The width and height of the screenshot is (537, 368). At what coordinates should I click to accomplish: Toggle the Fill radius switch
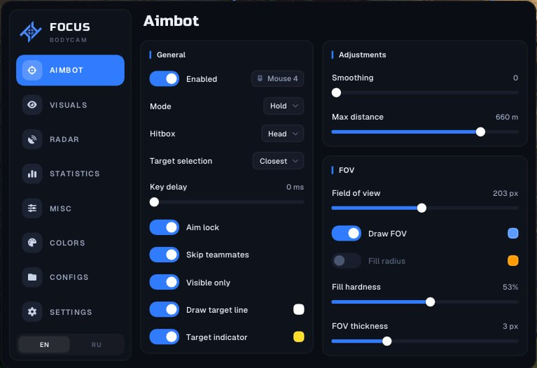tap(347, 261)
